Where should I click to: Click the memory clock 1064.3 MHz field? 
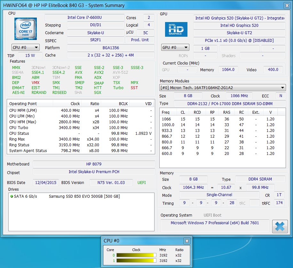194,188
